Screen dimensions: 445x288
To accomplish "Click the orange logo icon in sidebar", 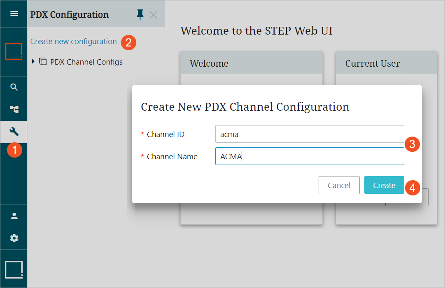I will [x=14, y=51].
